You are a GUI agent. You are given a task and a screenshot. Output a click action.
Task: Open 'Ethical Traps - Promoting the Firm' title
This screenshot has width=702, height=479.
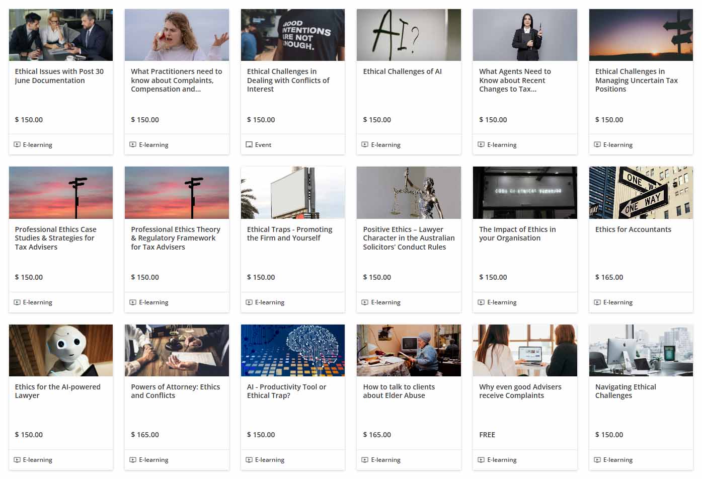(289, 233)
